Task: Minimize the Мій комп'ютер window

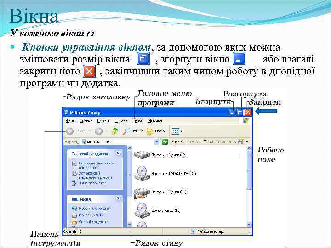Action: pyautogui.click(x=232, y=112)
